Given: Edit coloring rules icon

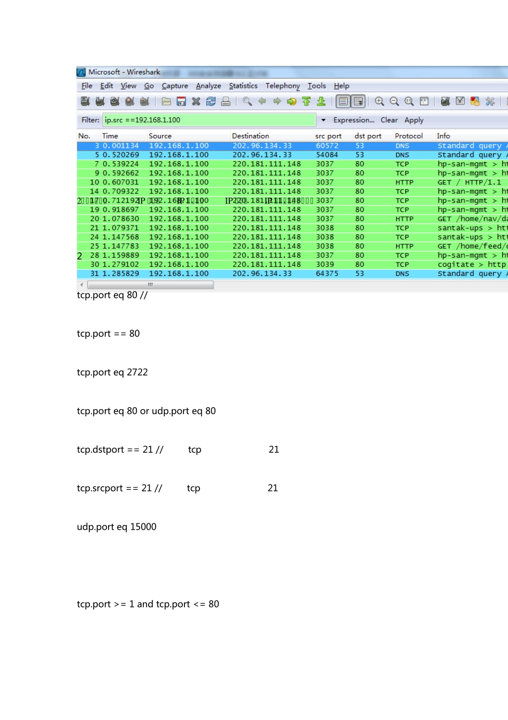Looking at the screenshot, I should tap(475, 101).
